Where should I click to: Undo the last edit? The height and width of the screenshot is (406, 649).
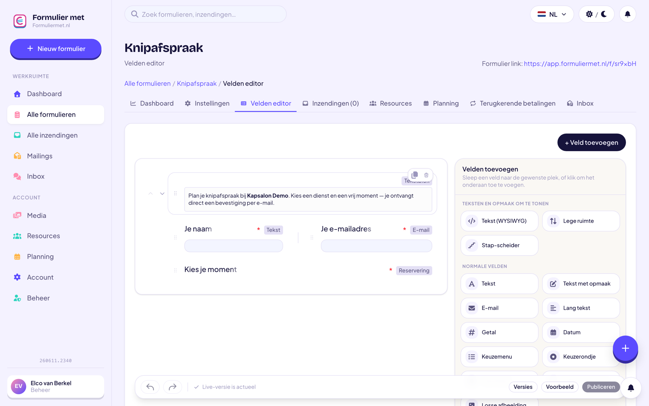(x=150, y=387)
